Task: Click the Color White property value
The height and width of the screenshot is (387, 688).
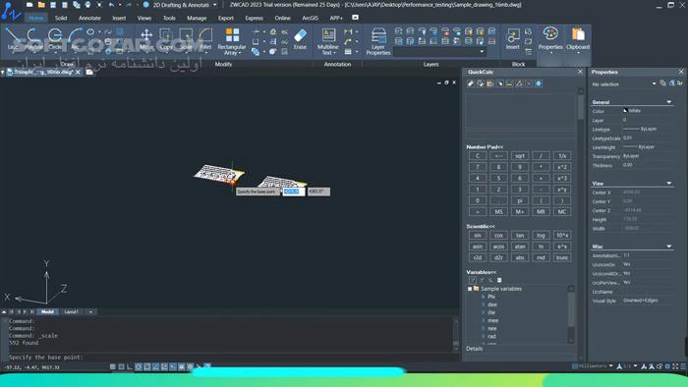Action: tap(648, 111)
